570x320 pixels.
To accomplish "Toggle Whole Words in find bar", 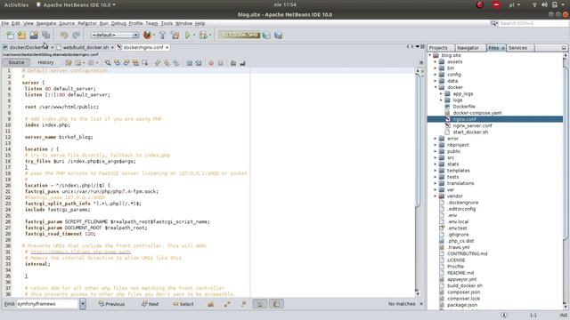I will click(227, 304).
